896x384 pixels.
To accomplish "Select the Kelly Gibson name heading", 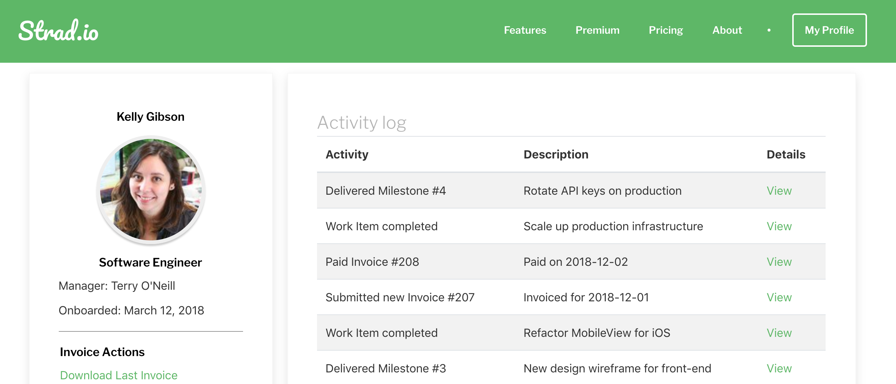I will (151, 117).
